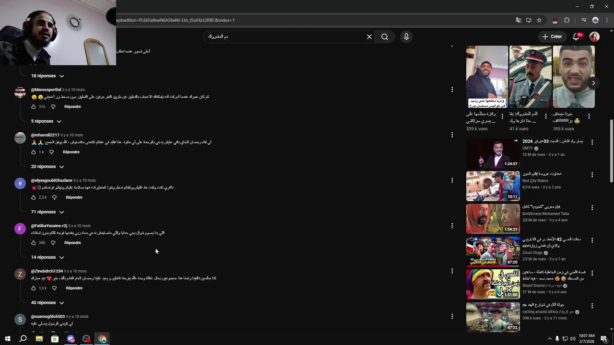
Task: Reply to @elyaagoubiGhazlane's comment
Action: coord(74,197)
